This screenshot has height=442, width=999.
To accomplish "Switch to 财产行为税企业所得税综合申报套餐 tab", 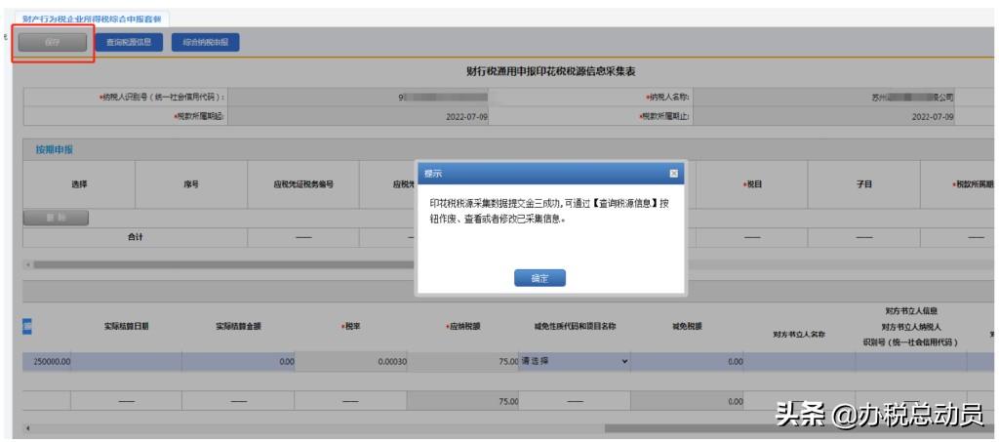I will click(92, 20).
